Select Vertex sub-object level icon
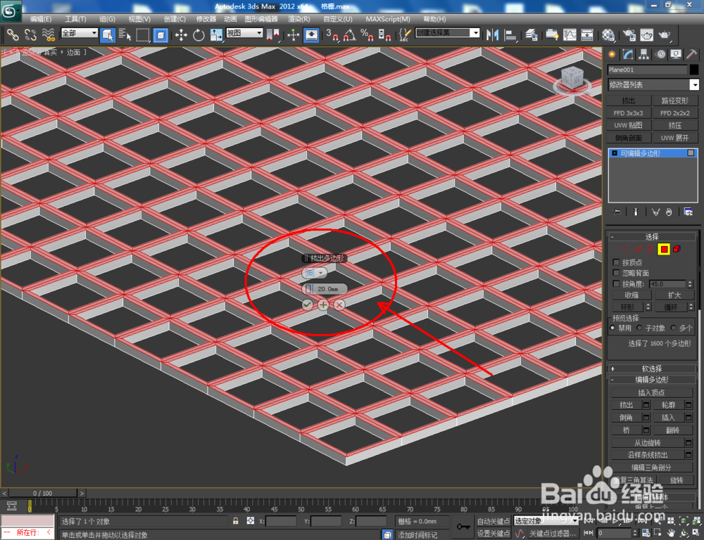704x540 pixels. point(623,249)
